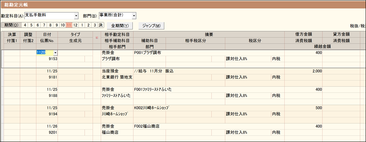Image resolution: width=366 pixels, height=142 pixels.
Task: Open the 部門 dropdown arrow
Action: click(134, 16)
